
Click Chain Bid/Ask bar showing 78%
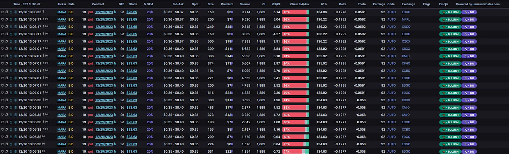296,145
